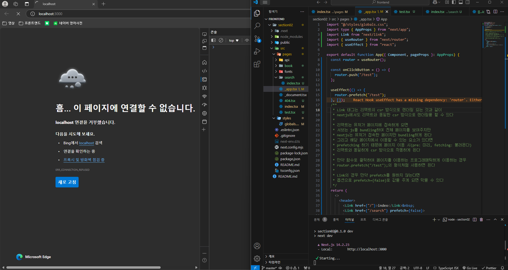Switch to the 출력 panel tab

(336, 219)
